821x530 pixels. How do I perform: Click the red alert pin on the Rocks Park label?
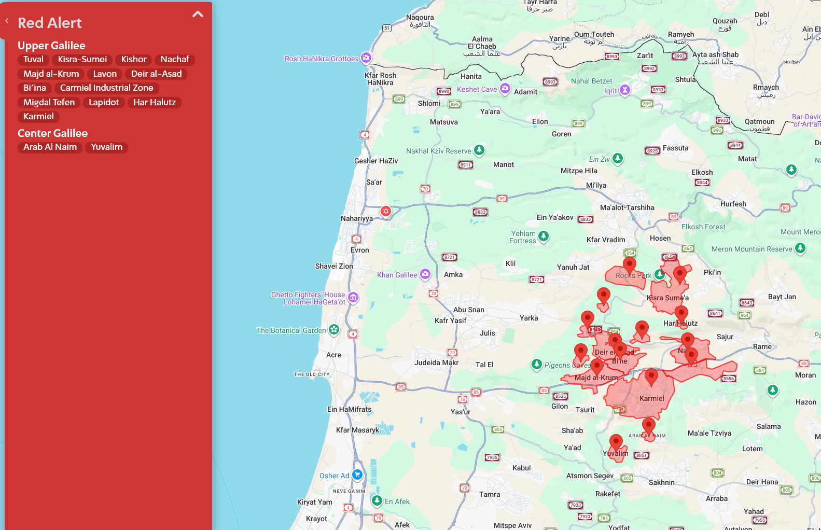pyautogui.click(x=630, y=266)
